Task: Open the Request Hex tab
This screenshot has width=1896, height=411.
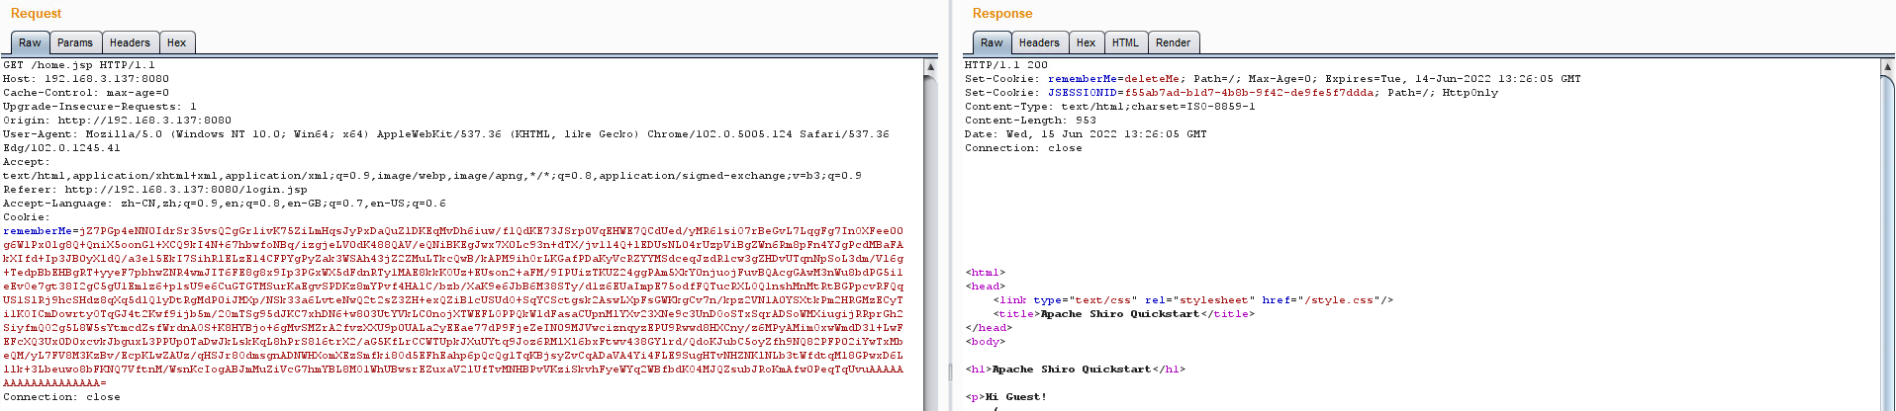Action: [177, 42]
